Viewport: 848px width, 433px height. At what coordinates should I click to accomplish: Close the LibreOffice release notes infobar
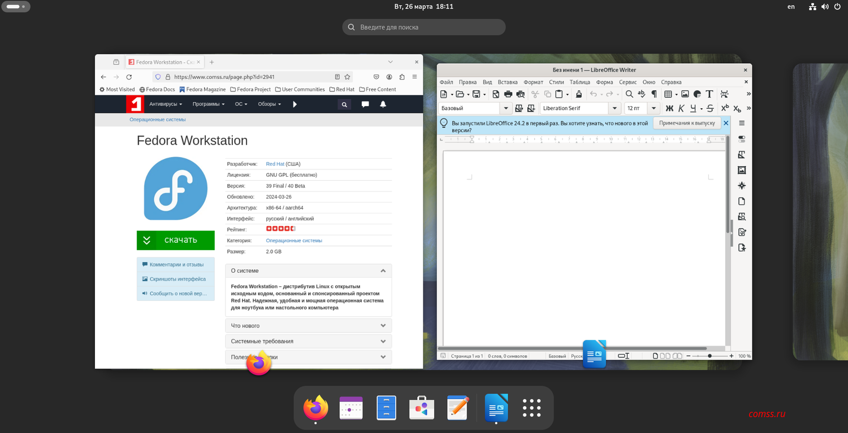(x=726, y=123)
